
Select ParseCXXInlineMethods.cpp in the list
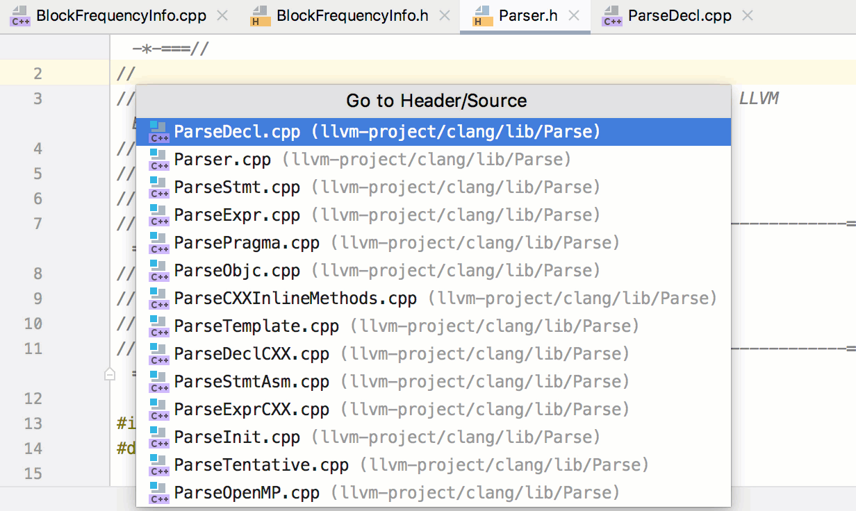(x=295, y=299)
